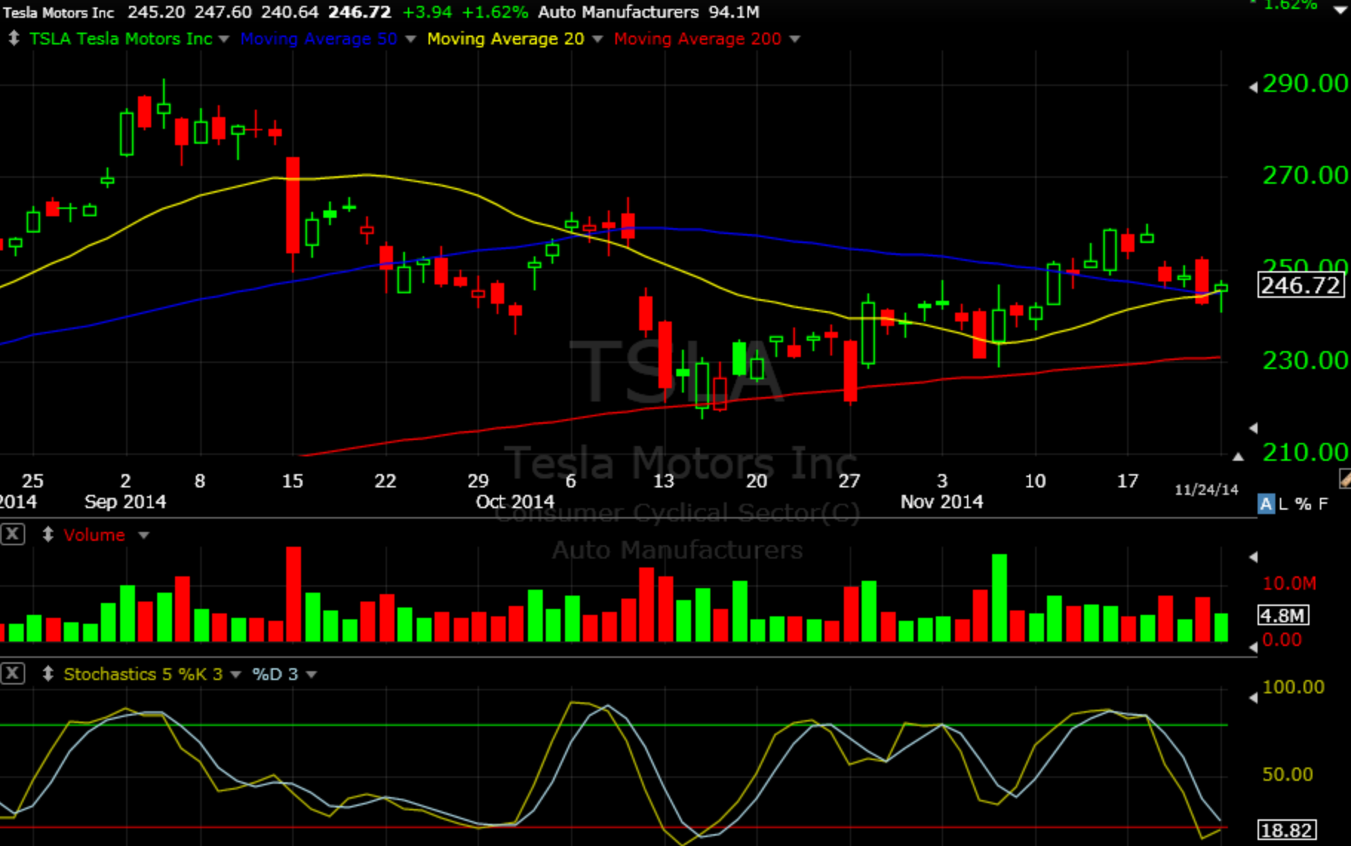This screenshot has height=846, width=1351.
Task: Close the Stochastics panel with its X
Action: [13, 673]
